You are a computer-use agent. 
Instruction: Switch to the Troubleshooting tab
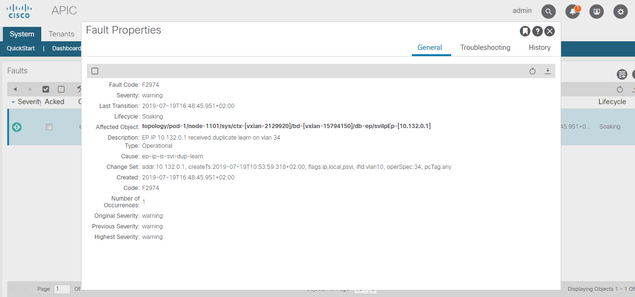click(485, 48)
